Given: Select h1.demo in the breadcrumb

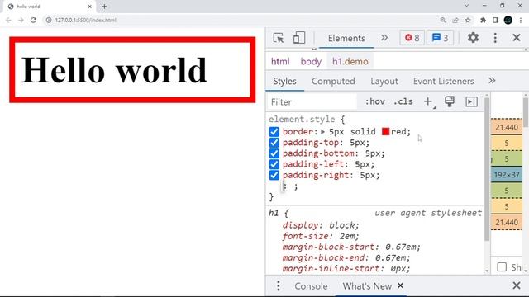Looking at the screenshot, I should [x=350, y=62].
